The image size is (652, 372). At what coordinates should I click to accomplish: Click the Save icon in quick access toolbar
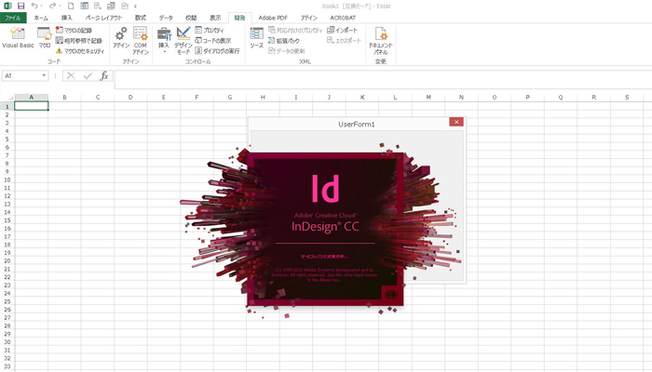(x=20, y=6)
